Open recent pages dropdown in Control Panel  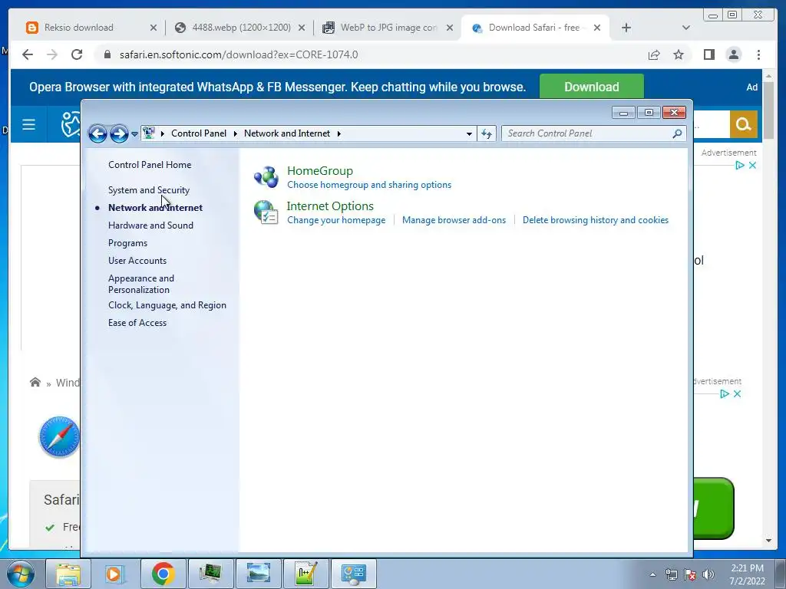point(134,134)
